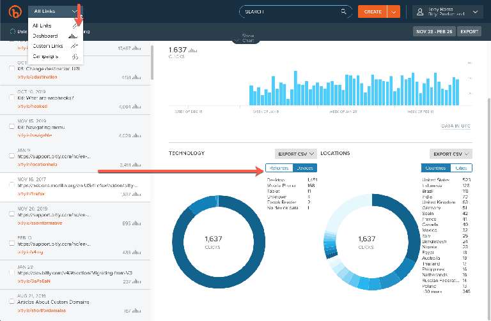Open the bit.ly locationhelp short link
Image resolution: width=491 pixels, height=321 pixels.
[x=37, y=165]
